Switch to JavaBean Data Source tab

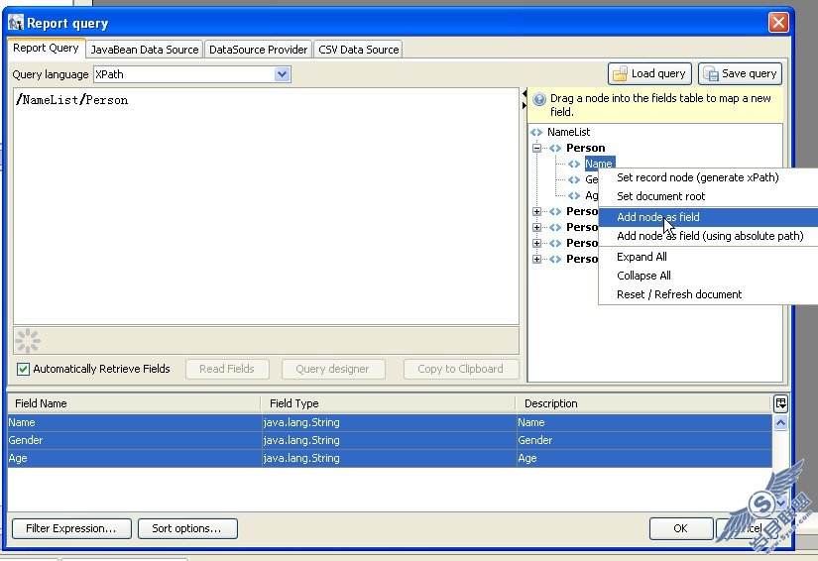(x=145, y=50)
